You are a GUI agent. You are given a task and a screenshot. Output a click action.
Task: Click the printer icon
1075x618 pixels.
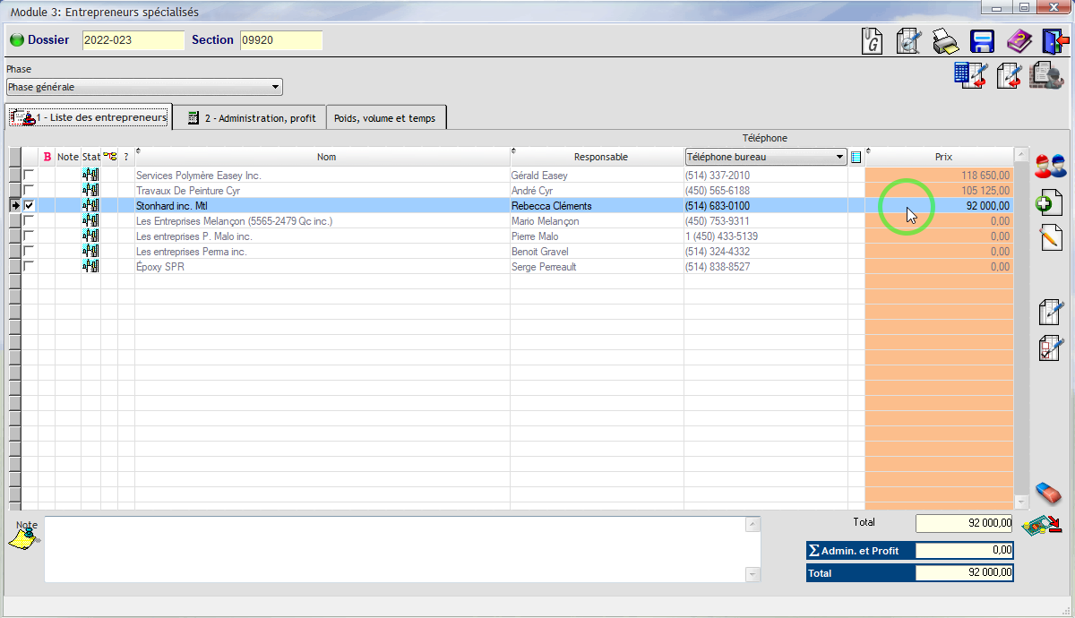point(946,41)
